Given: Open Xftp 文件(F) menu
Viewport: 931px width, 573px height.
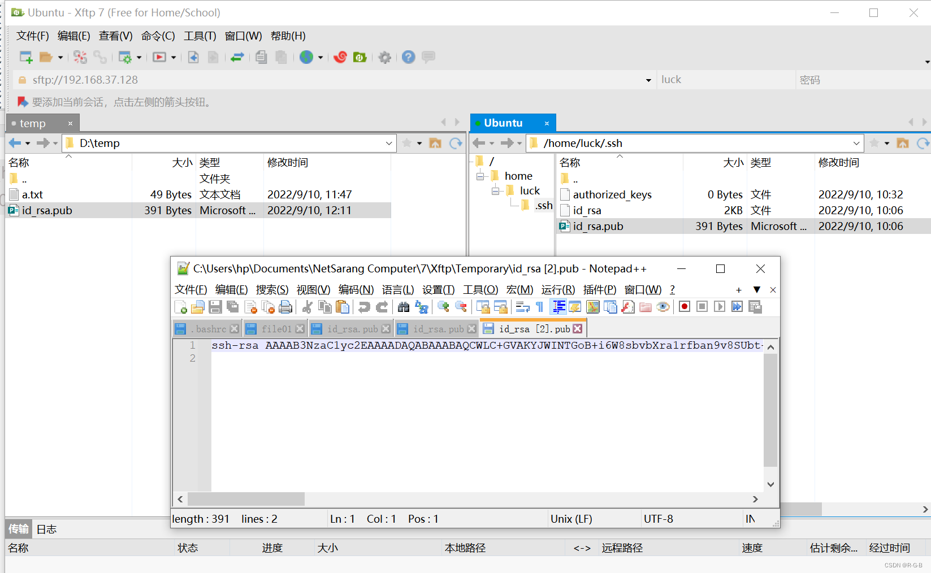Looking at the screenshot, I should coord(32,36).
